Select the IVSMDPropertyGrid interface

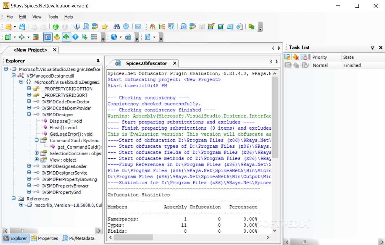tap(61, 192)
